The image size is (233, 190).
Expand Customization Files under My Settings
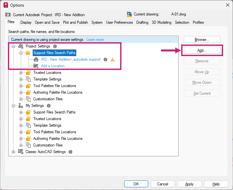click(x=21, y=145)
